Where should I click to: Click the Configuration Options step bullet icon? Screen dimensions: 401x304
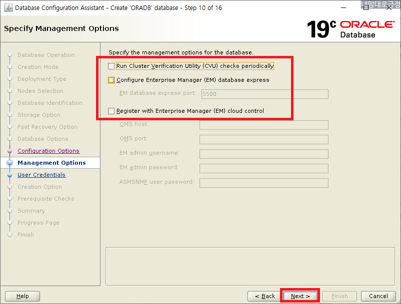(x=10, y=151)
